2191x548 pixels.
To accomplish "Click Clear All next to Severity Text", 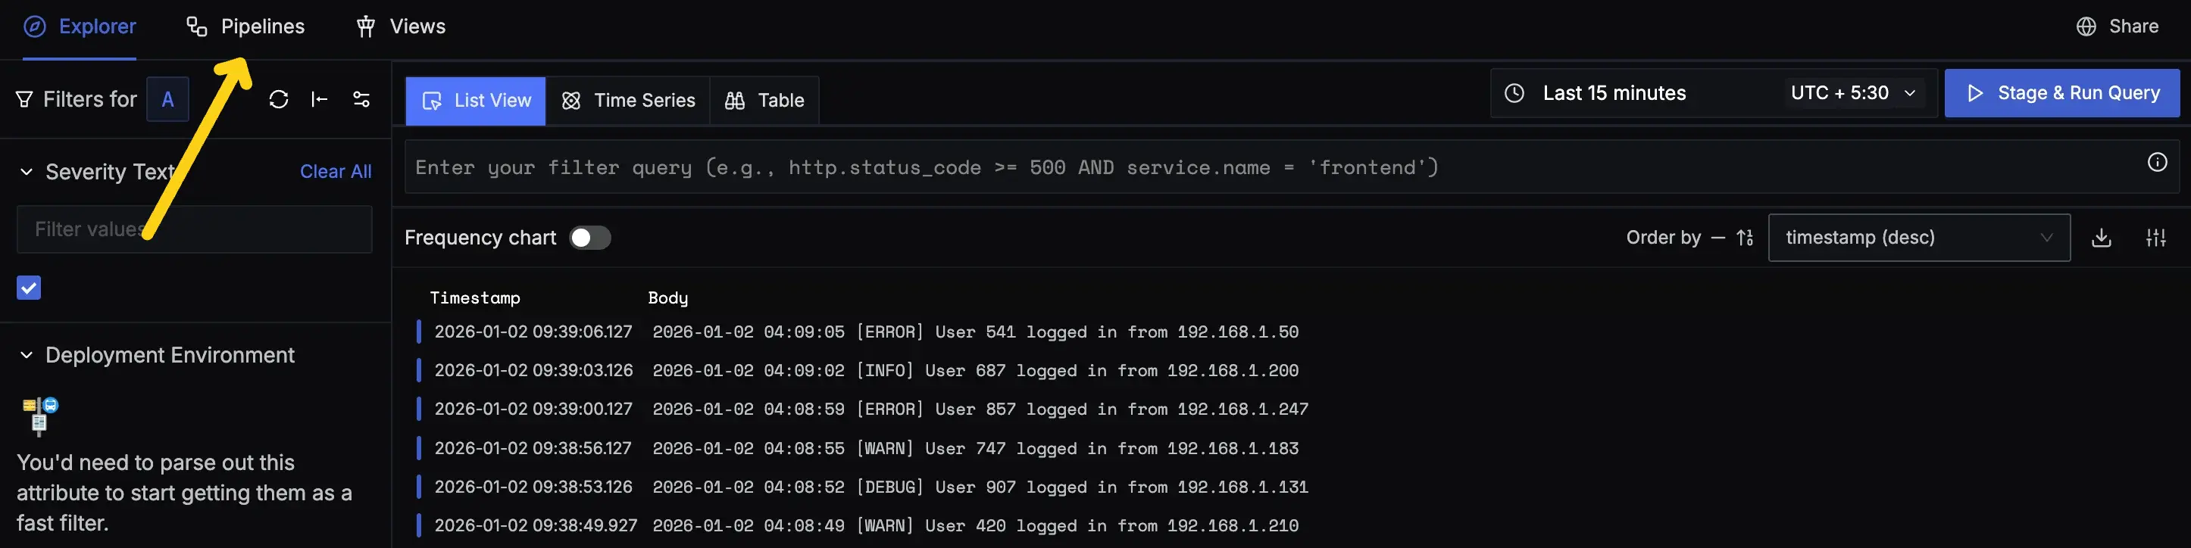I will pyautogui.click(x=335, y=171).
